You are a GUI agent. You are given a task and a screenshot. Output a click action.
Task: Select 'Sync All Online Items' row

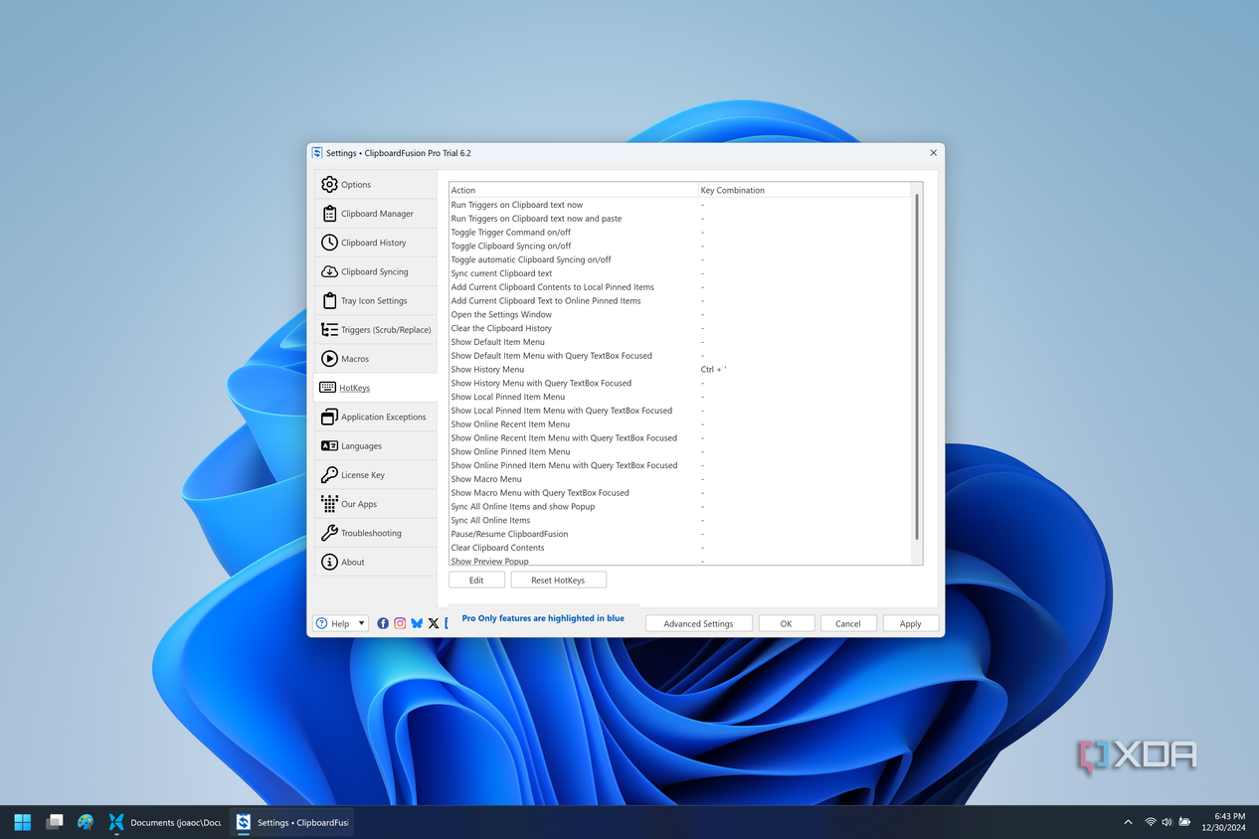pos(681,520)
